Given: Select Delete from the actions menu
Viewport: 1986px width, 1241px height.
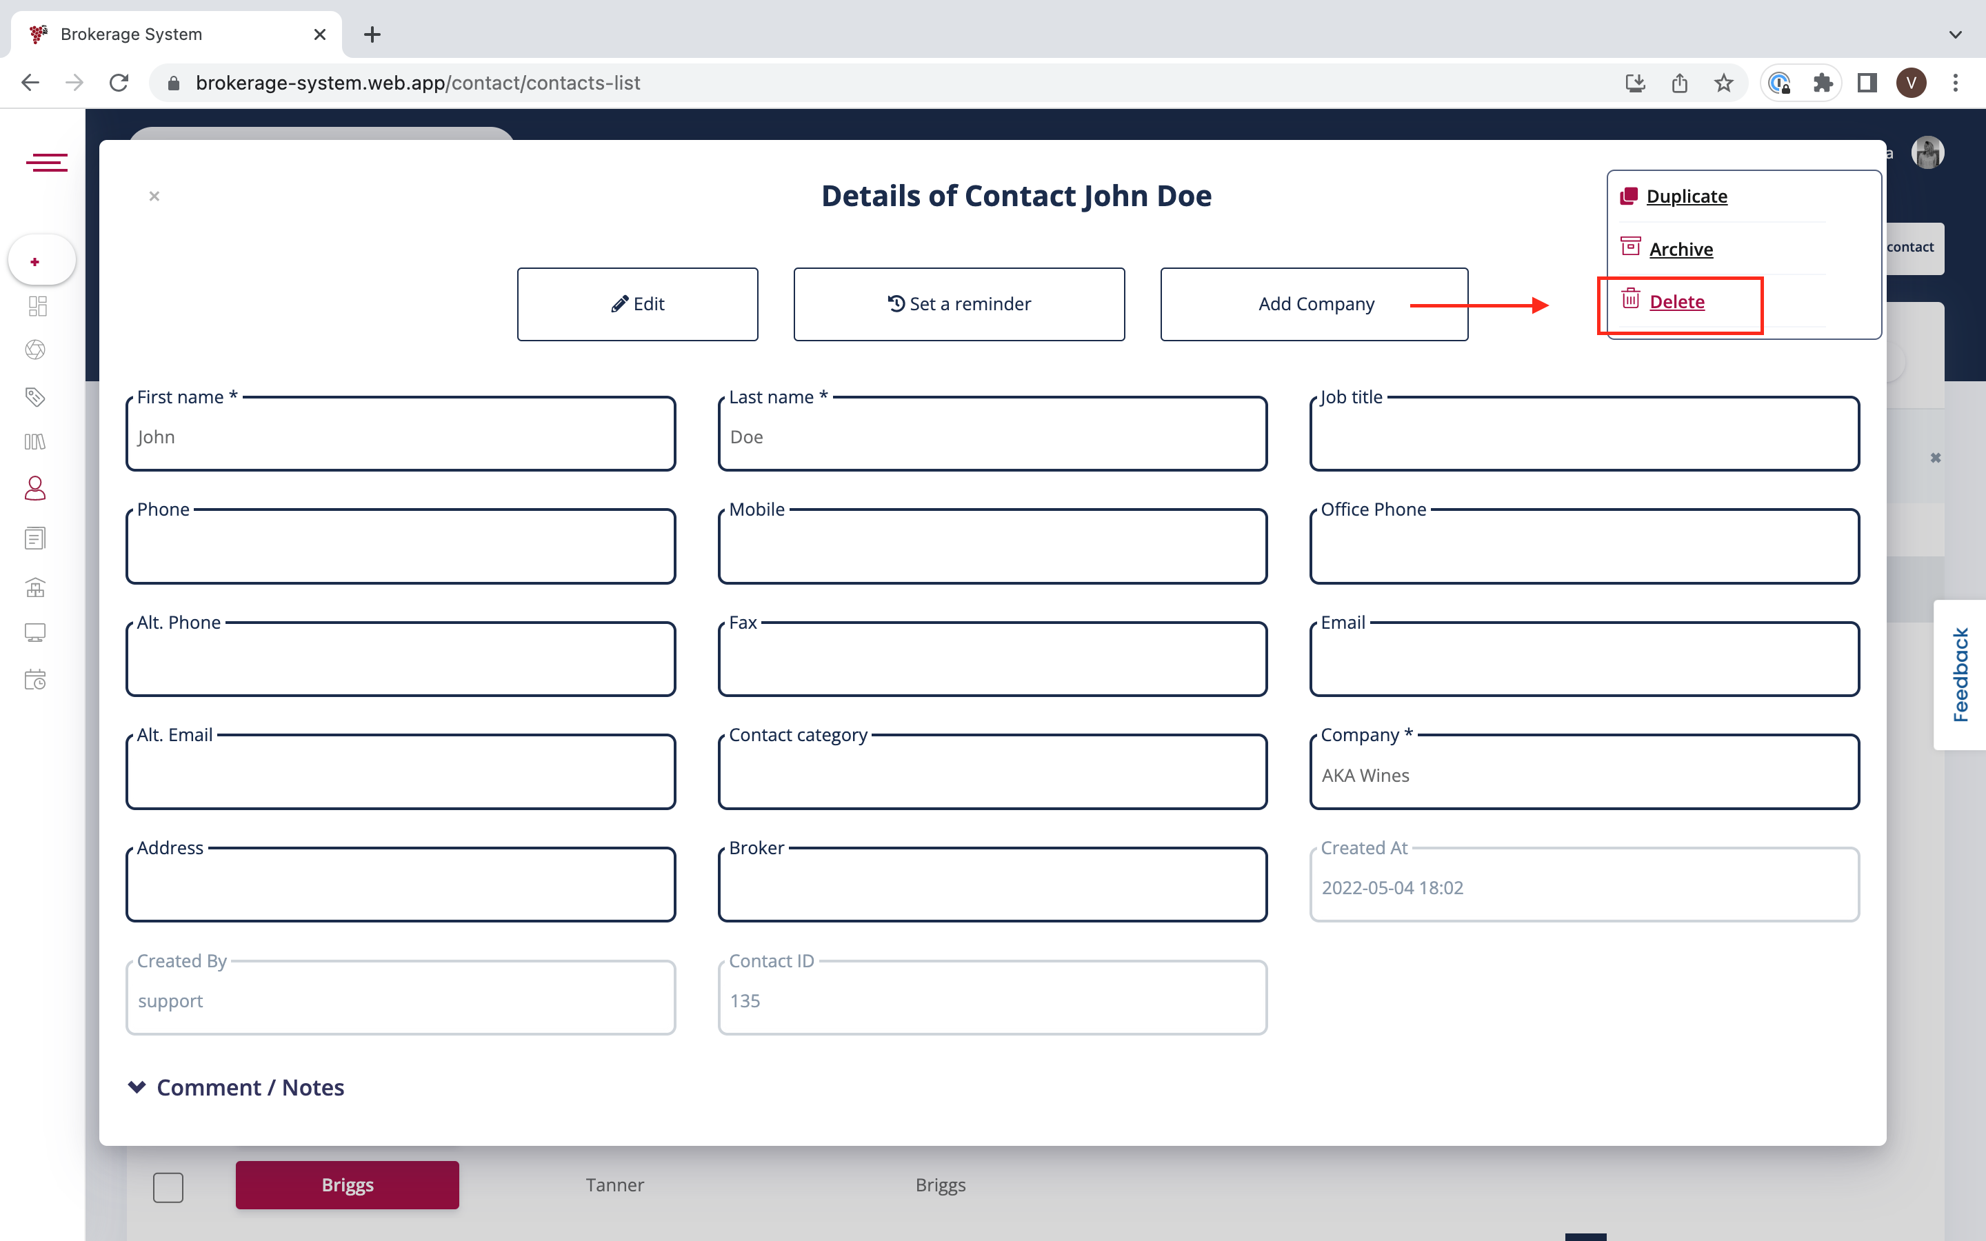Looking at the screenshot, I should point(1676,302).
